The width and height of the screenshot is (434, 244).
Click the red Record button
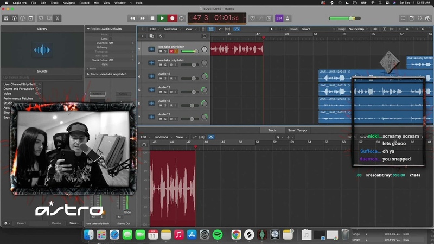172,18
